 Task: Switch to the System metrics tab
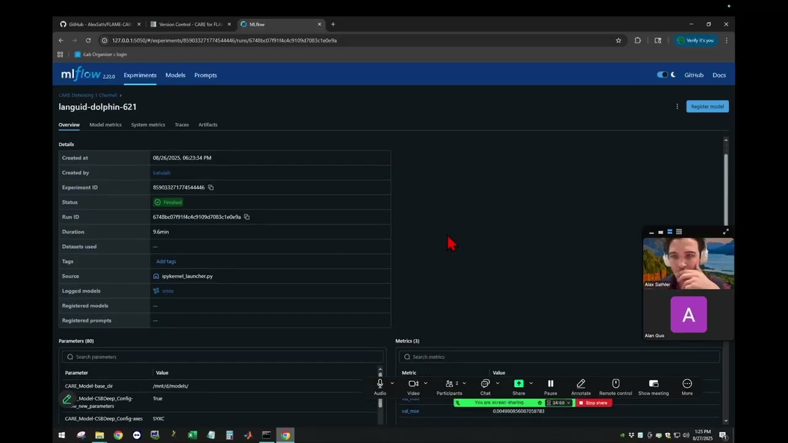[x=148, y=125]
